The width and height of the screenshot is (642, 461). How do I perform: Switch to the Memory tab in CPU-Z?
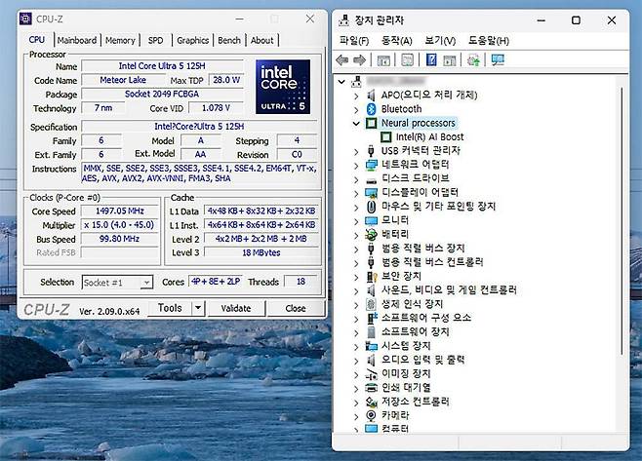(120, 40)
